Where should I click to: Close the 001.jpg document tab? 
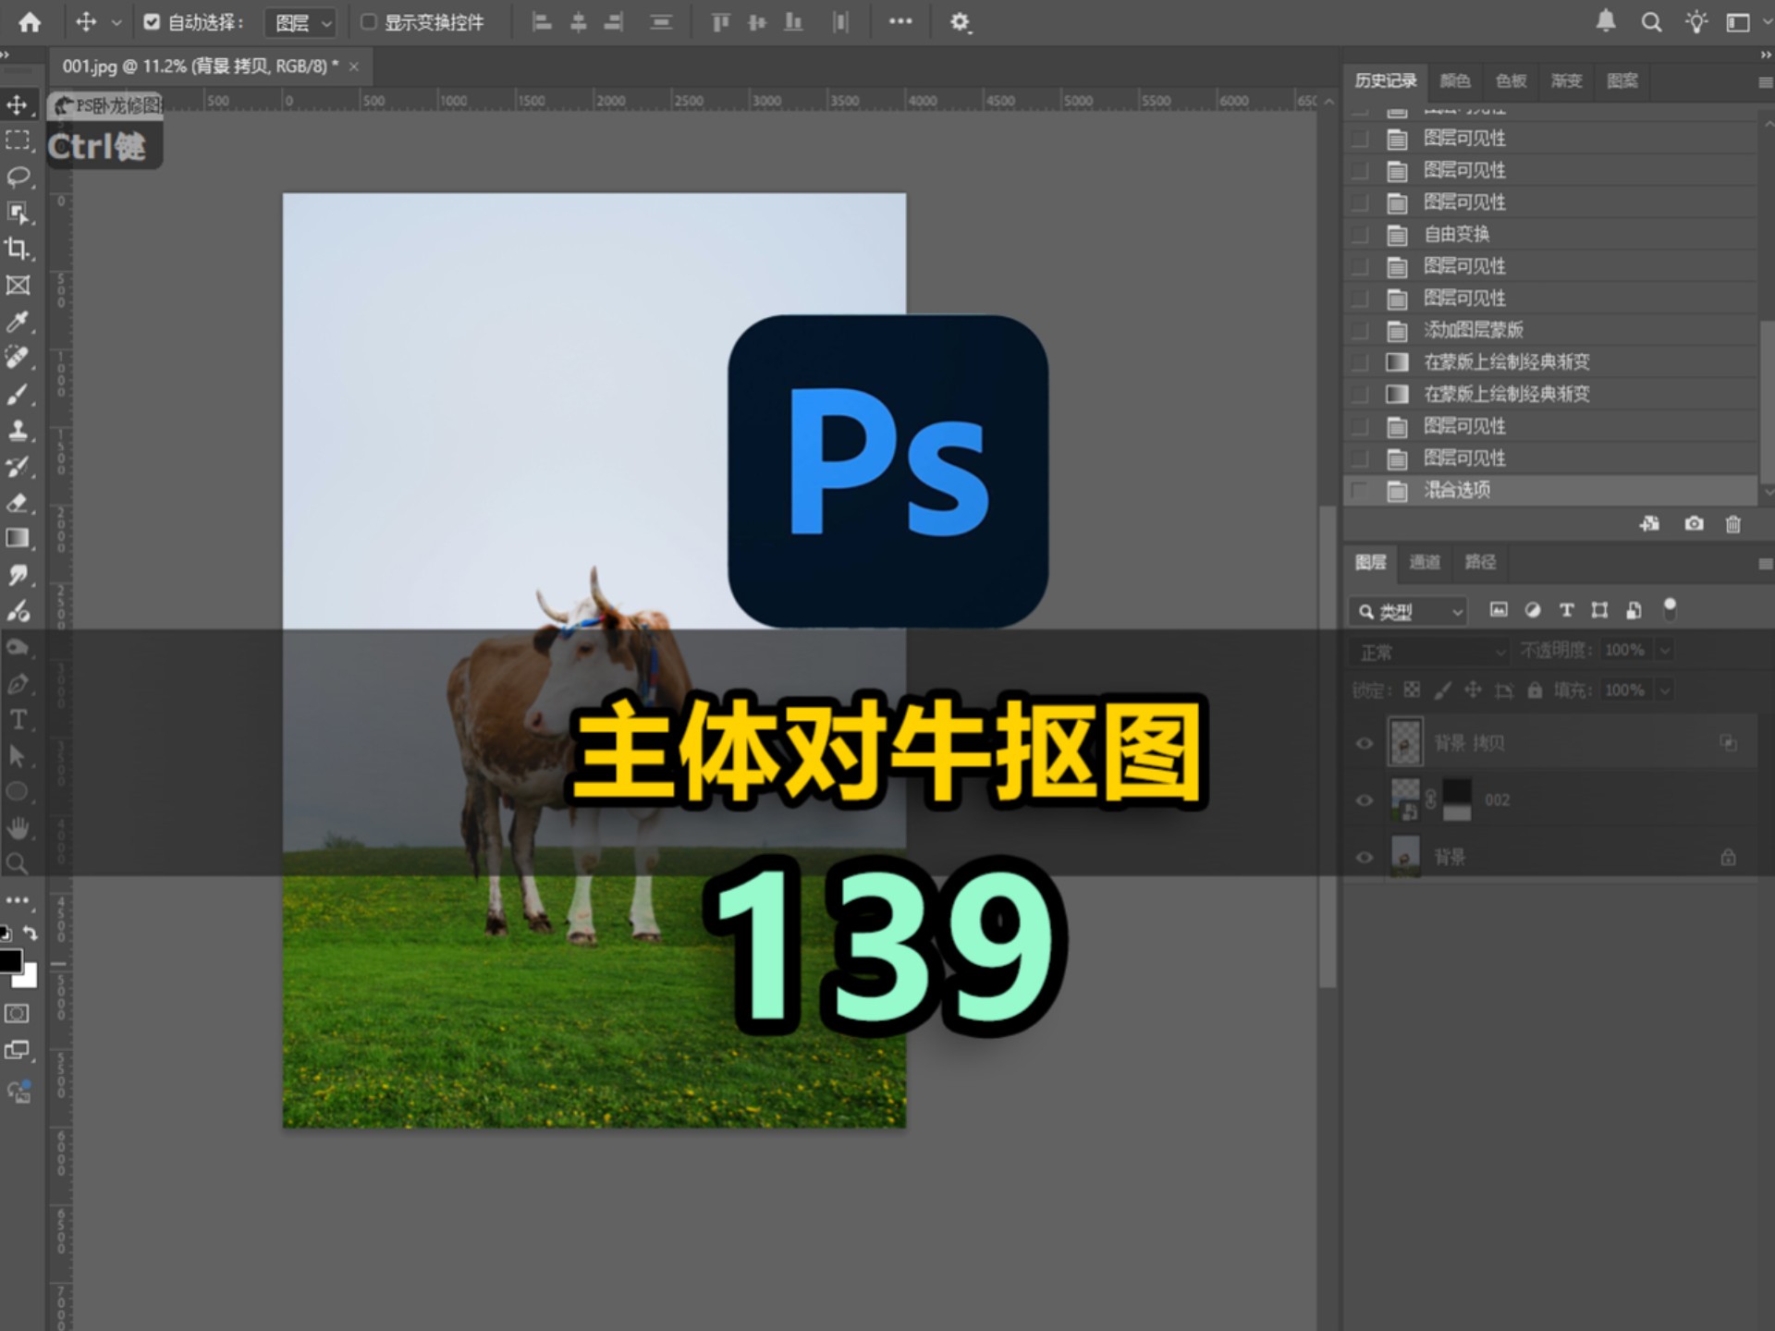point(353,67)
